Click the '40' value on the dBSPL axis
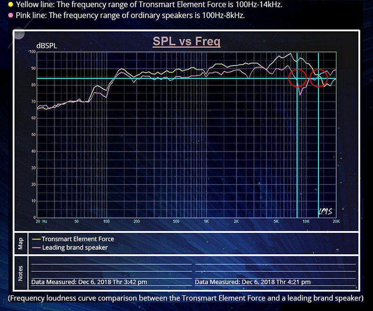 [x=33, y=151]
